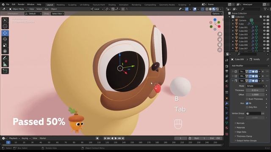This screenshot has width=271, height=152.
Task: Open the Render menu
Action: point(21,4)
